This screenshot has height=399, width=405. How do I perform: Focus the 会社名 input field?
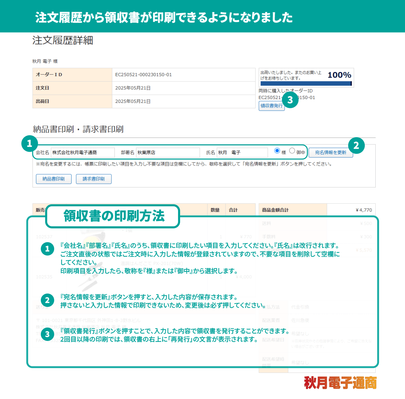[83, 152]
